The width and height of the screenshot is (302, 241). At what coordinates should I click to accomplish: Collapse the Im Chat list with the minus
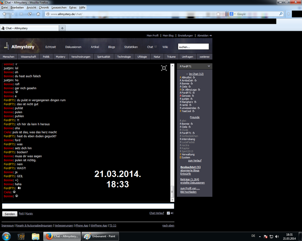coord(187,74)
